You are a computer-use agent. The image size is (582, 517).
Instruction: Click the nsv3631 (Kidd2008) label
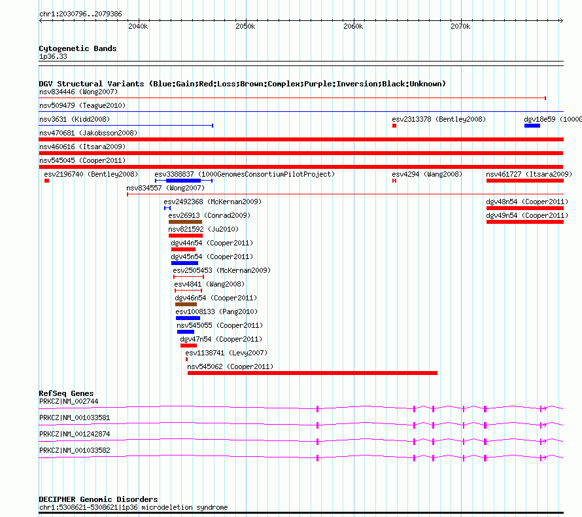(x=75, y=119)
